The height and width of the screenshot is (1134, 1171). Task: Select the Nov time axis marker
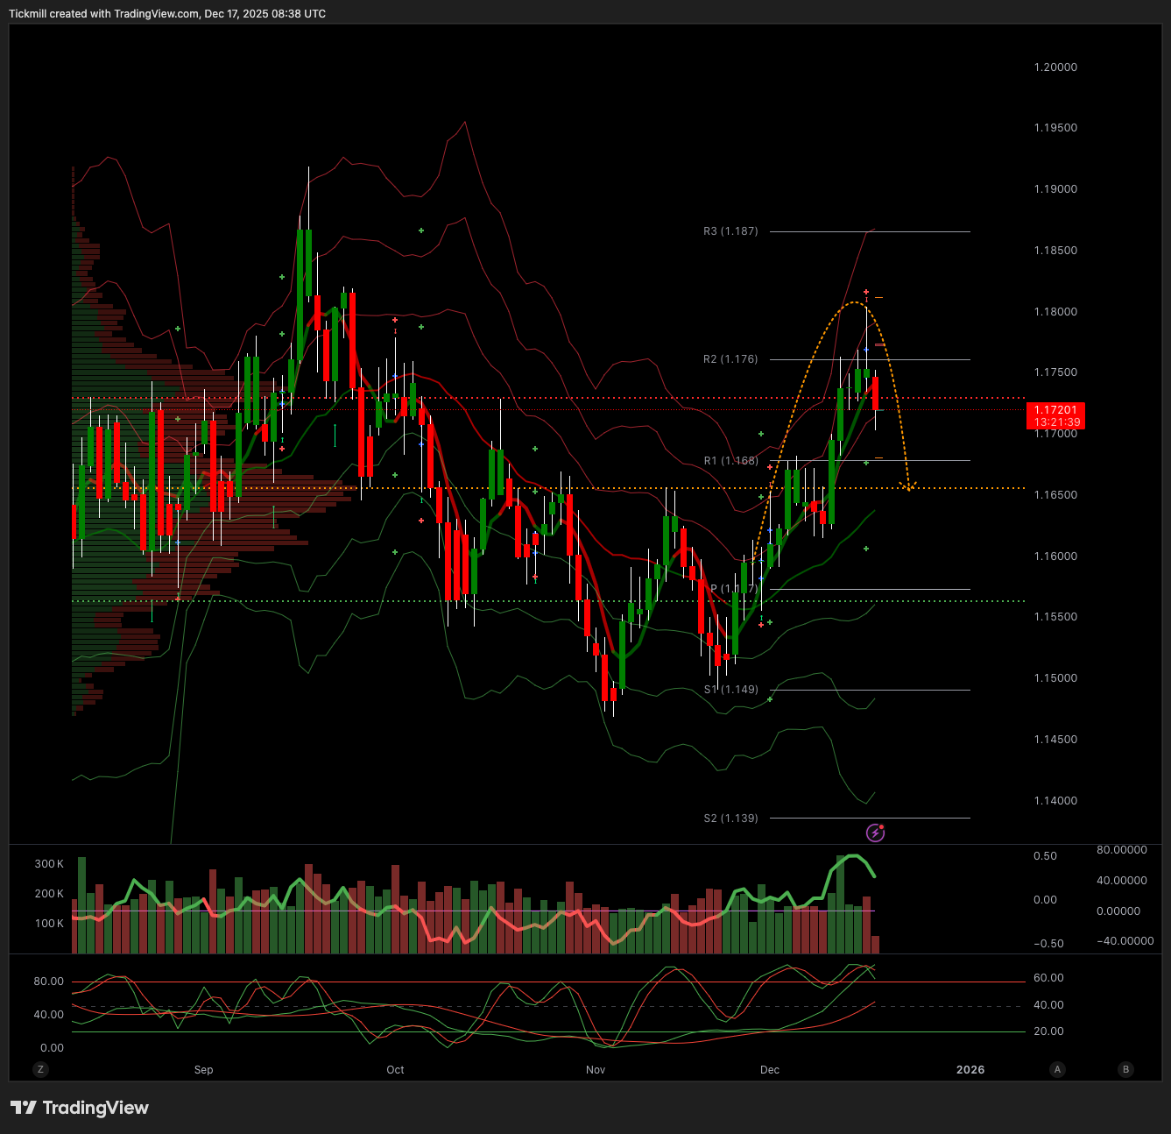click(x=596, y=1070)
